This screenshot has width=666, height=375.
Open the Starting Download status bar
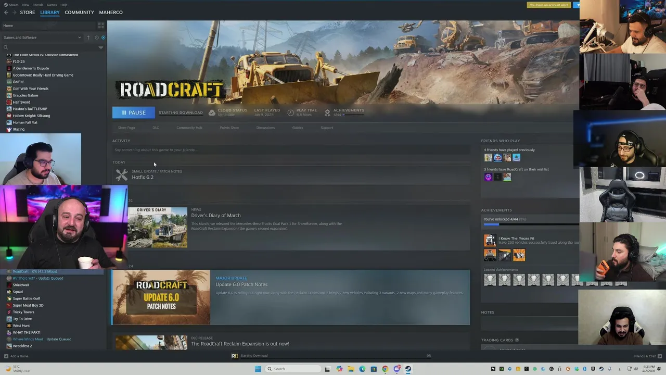[x=333, y=356]
